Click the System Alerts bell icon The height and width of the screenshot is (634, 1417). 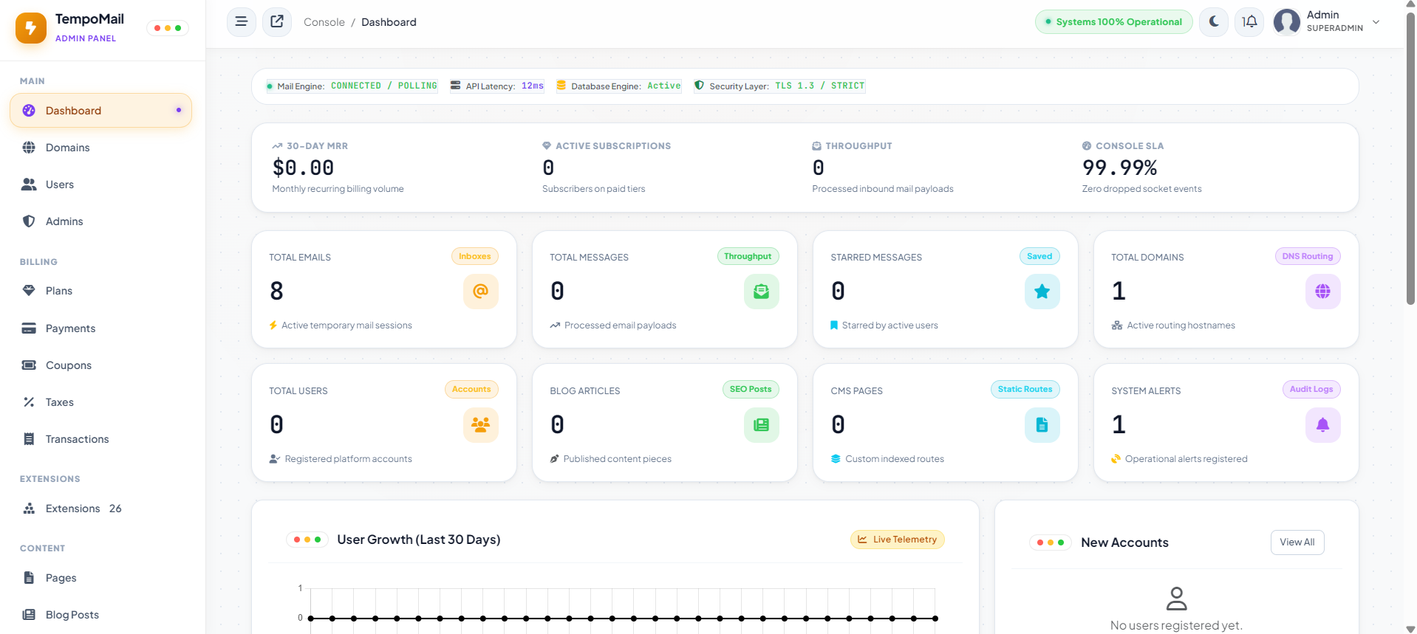click(1323, 425)
